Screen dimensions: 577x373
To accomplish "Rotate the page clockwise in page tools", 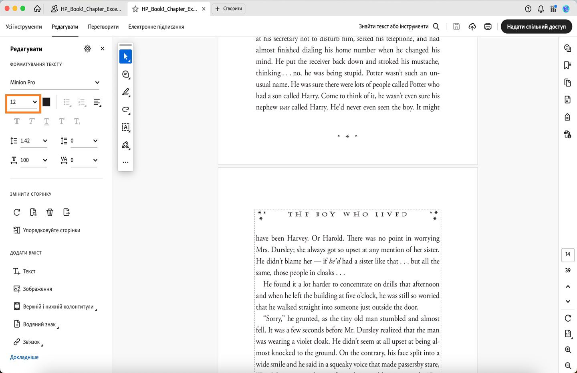I will (17, 212).
